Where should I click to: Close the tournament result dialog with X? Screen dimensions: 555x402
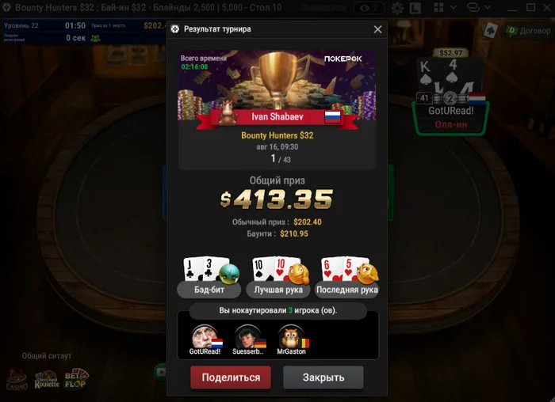tap(377, 29)
